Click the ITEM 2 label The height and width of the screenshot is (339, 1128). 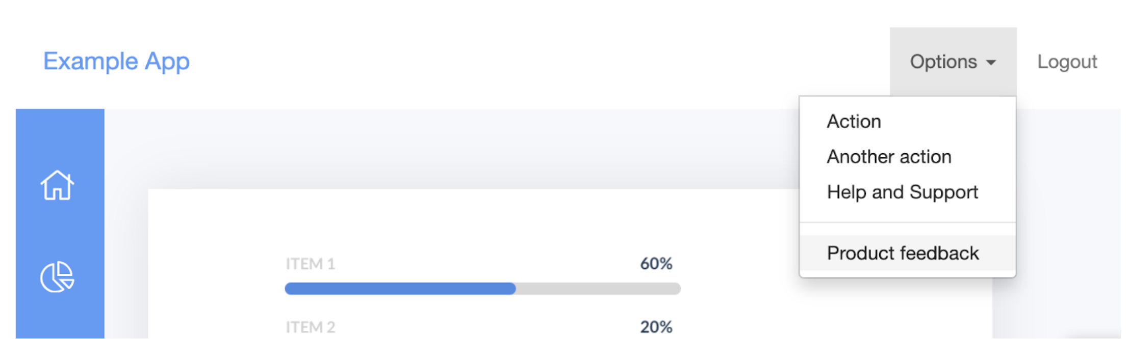point(310,327)
